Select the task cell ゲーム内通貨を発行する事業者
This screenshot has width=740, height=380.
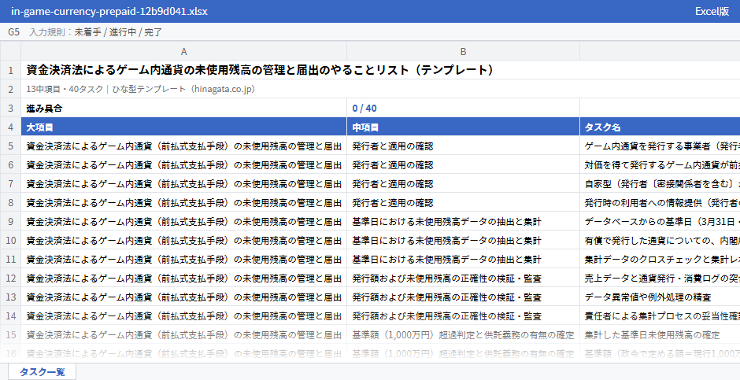pyautogui.click(x=660, y=146)
